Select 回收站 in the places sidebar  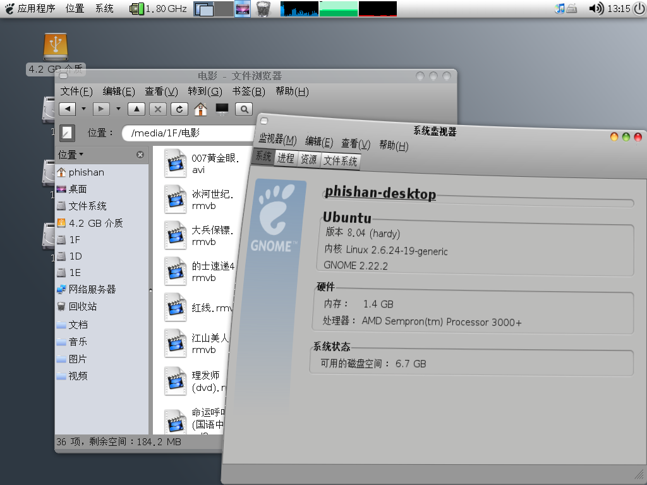[76, 306]
